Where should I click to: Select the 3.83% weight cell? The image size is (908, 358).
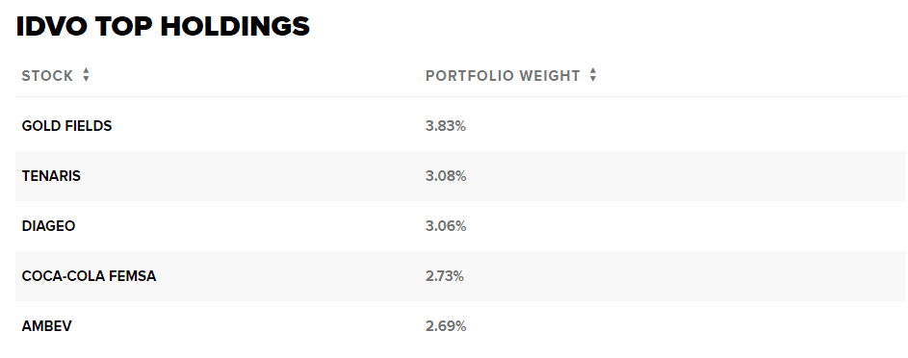445,126
